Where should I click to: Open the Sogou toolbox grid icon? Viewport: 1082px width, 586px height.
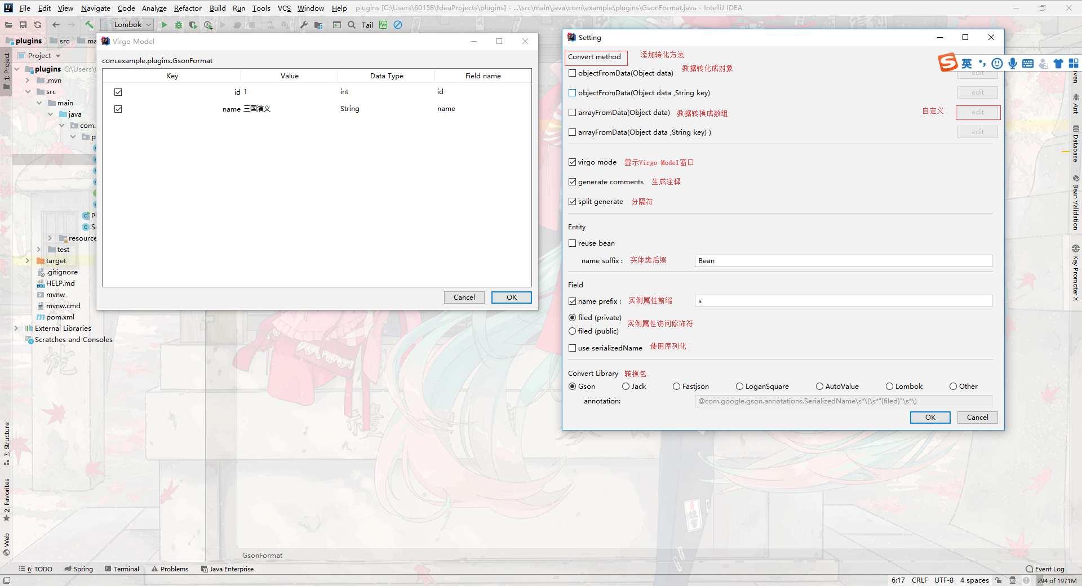coord(1074,63)
